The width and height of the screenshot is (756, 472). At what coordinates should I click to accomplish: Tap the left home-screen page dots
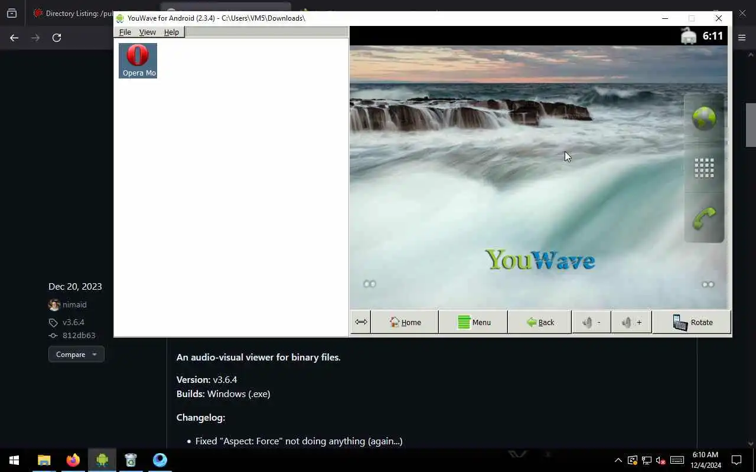370,284
